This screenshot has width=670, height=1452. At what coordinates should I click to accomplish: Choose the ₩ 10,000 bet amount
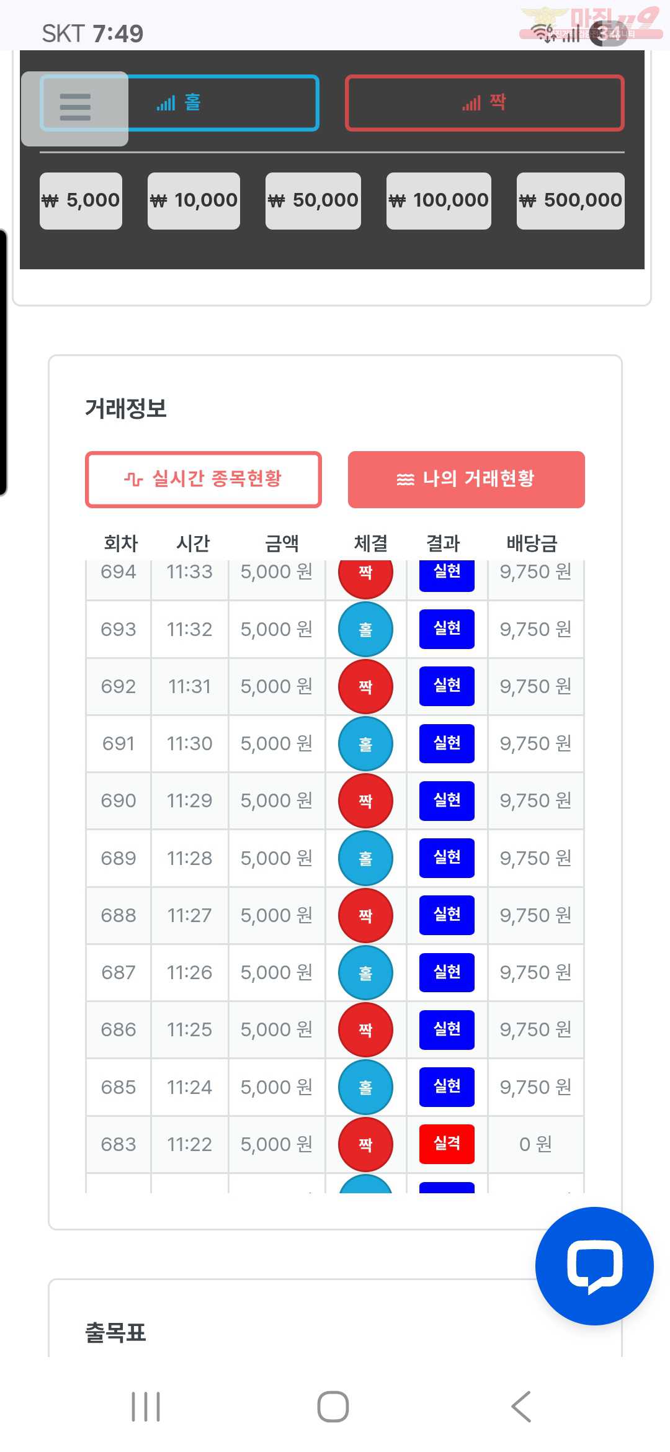point(194,200)
